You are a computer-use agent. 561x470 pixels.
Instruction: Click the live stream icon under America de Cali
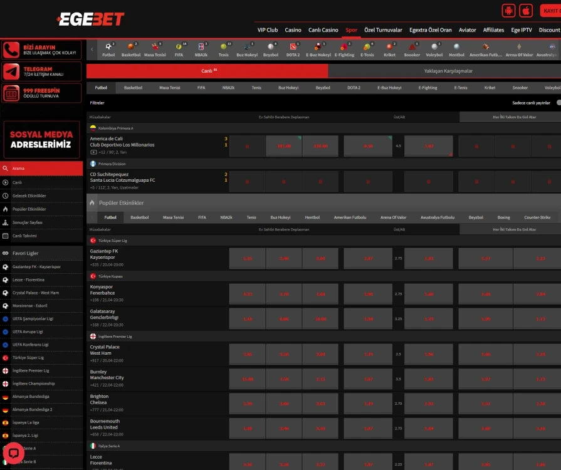click(x=93, y=152)
